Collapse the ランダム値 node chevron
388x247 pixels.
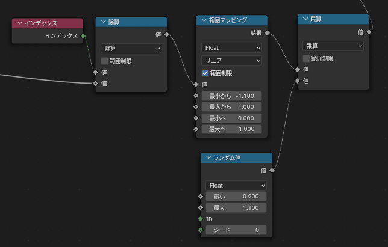tap(208, 158)
